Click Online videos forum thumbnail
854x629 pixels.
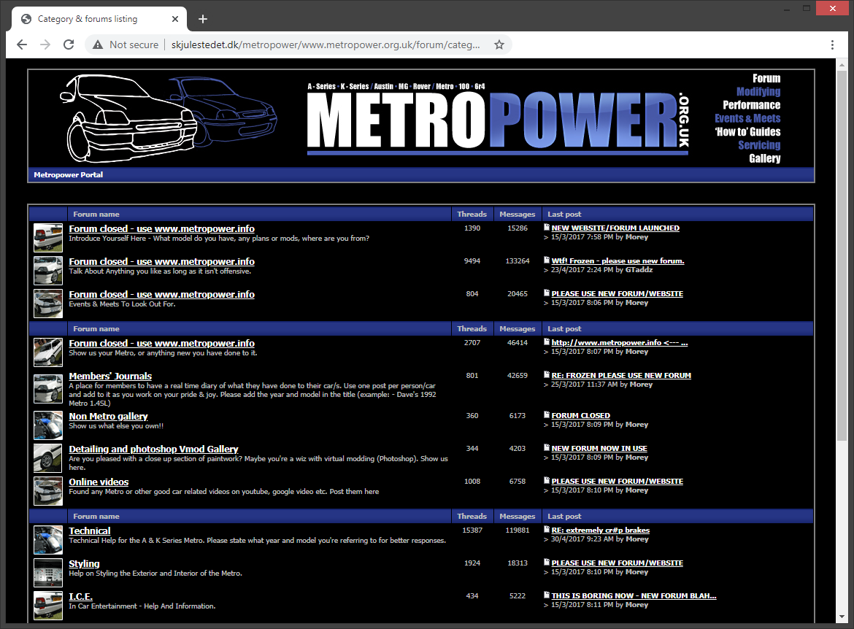point(48,490)
